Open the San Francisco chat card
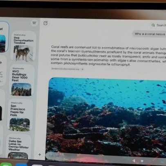 coord(20,116)
